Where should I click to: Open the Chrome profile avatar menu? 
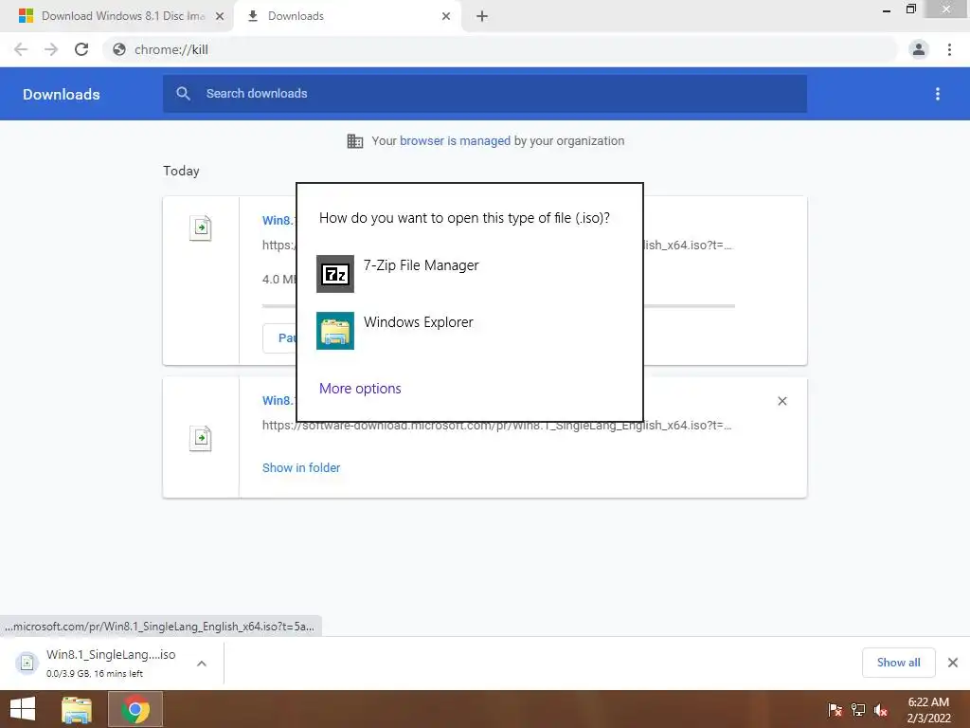click(x=919, y=49)
